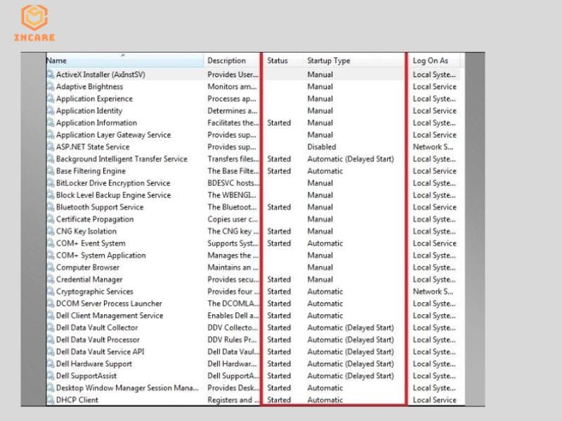The height and width of the screenshot is (421, 562).
Task: Click the gear icon beside Computer Browser
Action: (x=51, y=267)
